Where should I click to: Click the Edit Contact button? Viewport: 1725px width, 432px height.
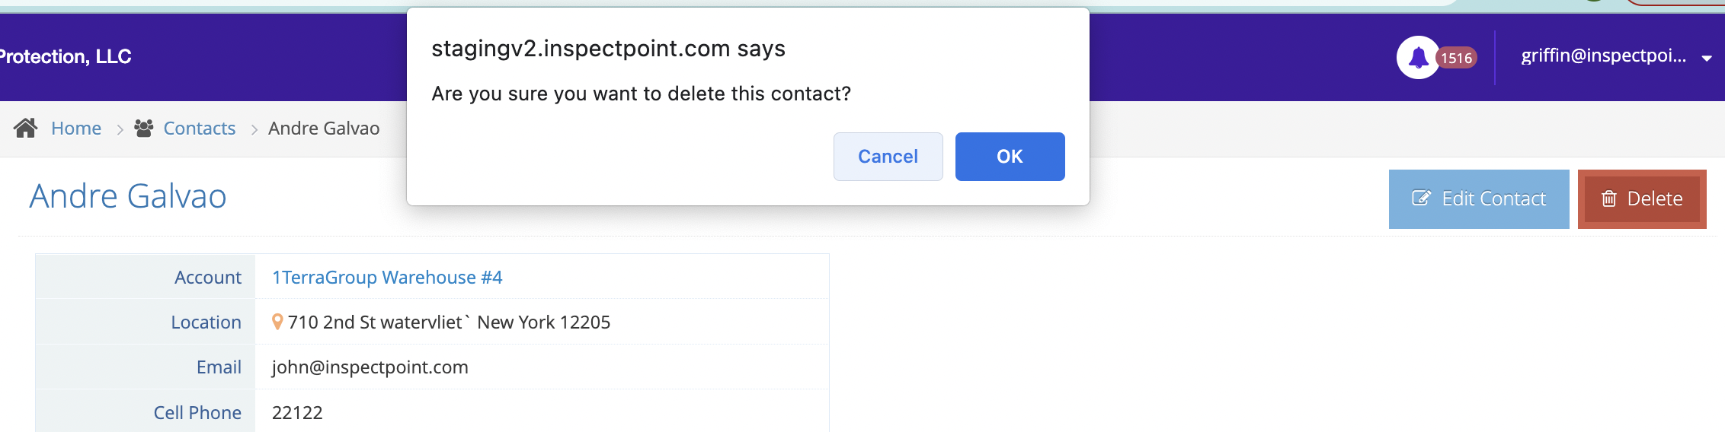point(1479,199)
